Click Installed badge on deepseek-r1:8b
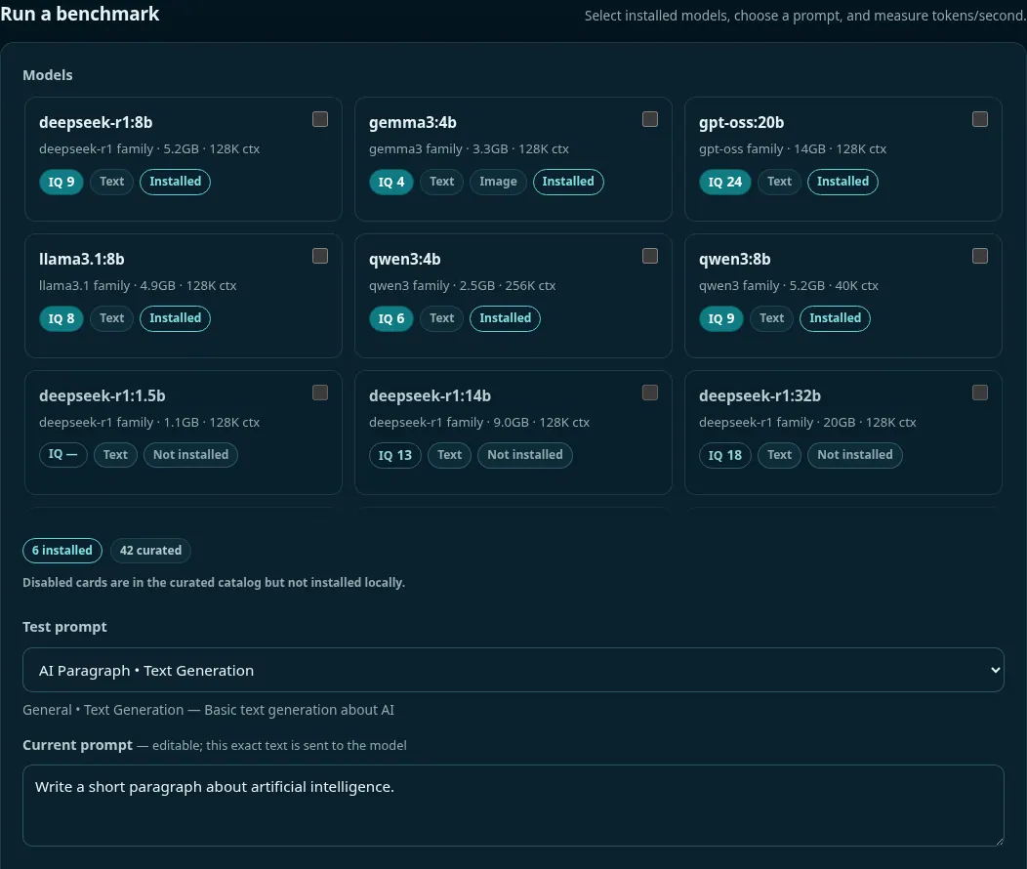This screenshot has height=869, width=1027. [175, 182]
